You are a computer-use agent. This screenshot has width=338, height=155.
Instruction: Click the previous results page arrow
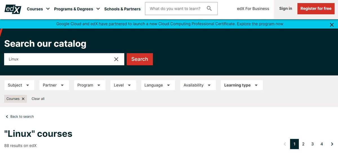tap(285, 144)
